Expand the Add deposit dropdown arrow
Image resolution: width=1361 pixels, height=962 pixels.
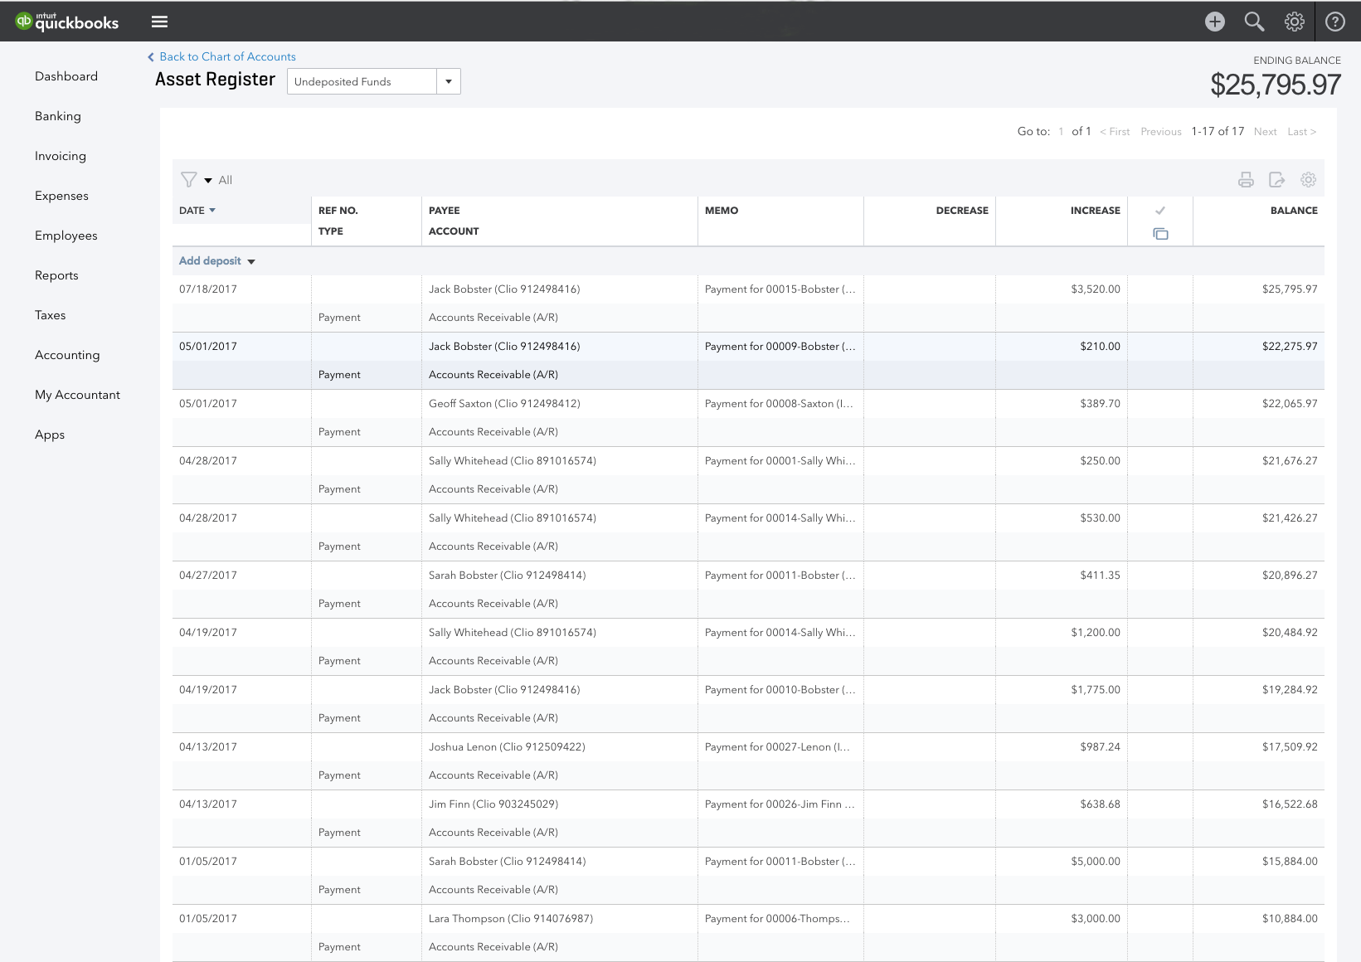tap(251, 260)
